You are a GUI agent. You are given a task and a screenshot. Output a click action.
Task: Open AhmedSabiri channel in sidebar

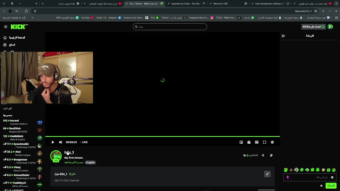tap(23, 177)
